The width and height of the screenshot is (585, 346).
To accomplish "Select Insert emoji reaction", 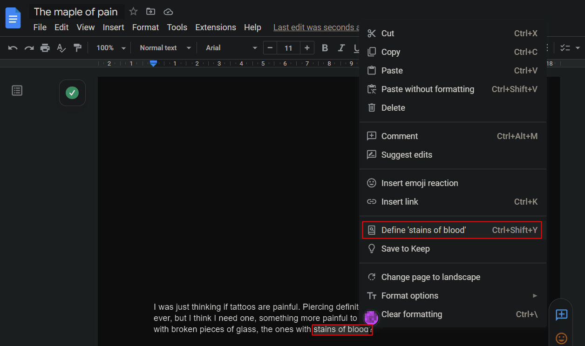I will coord(453,183).
